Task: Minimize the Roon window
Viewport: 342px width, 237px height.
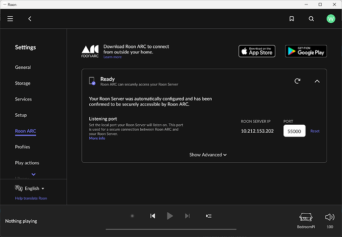Action: pyautogui.click(x=306, y=4)
